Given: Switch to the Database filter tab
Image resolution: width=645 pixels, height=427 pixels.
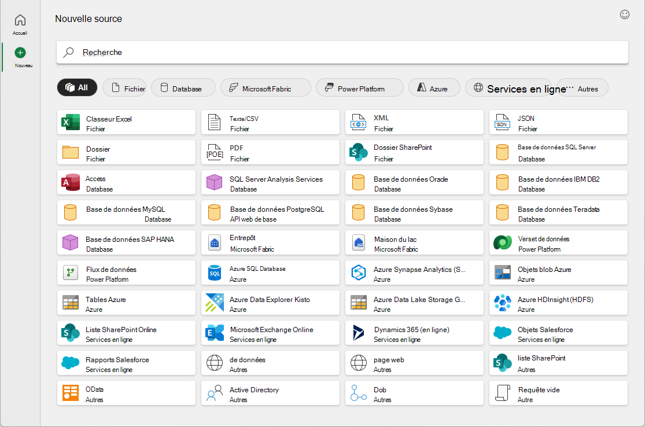Looking at the screenshot, I should (x=183, y=87).
